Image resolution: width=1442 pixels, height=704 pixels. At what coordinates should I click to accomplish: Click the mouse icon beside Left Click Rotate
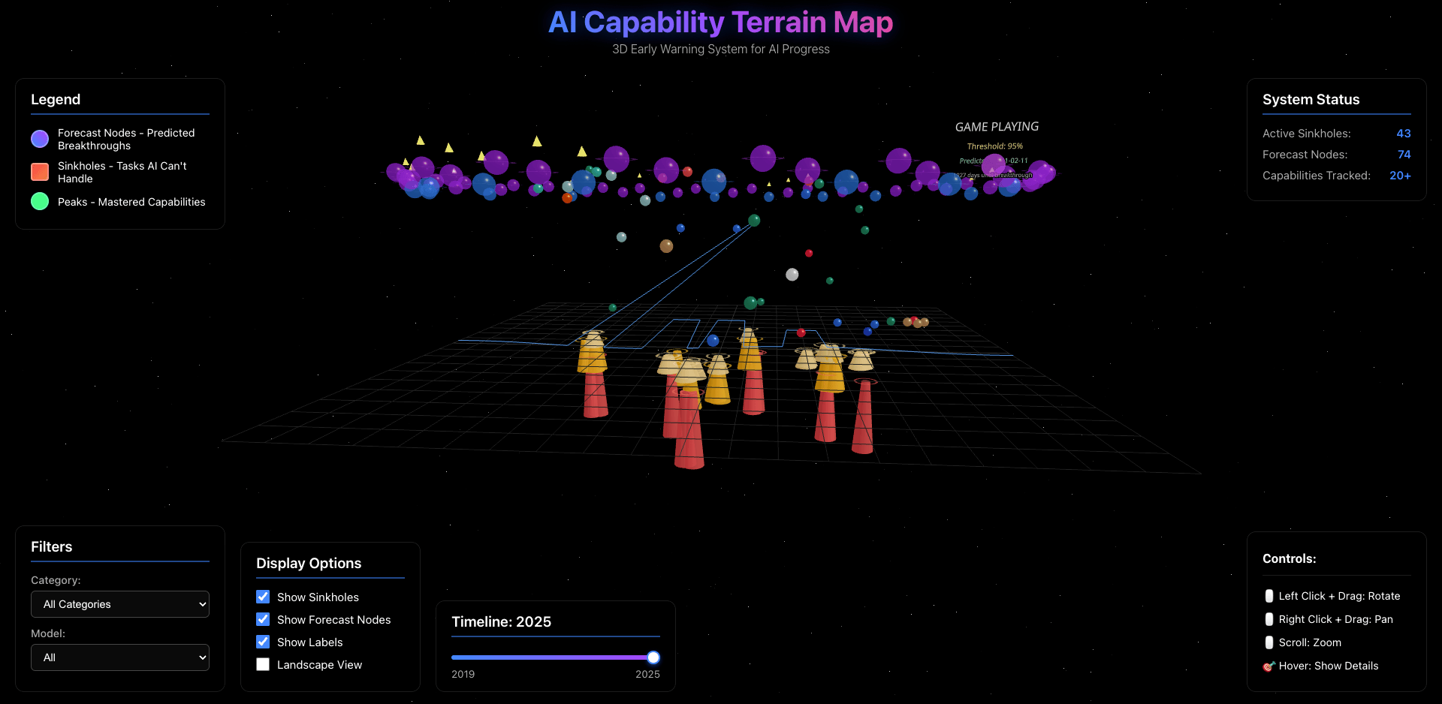[1269, 596]
